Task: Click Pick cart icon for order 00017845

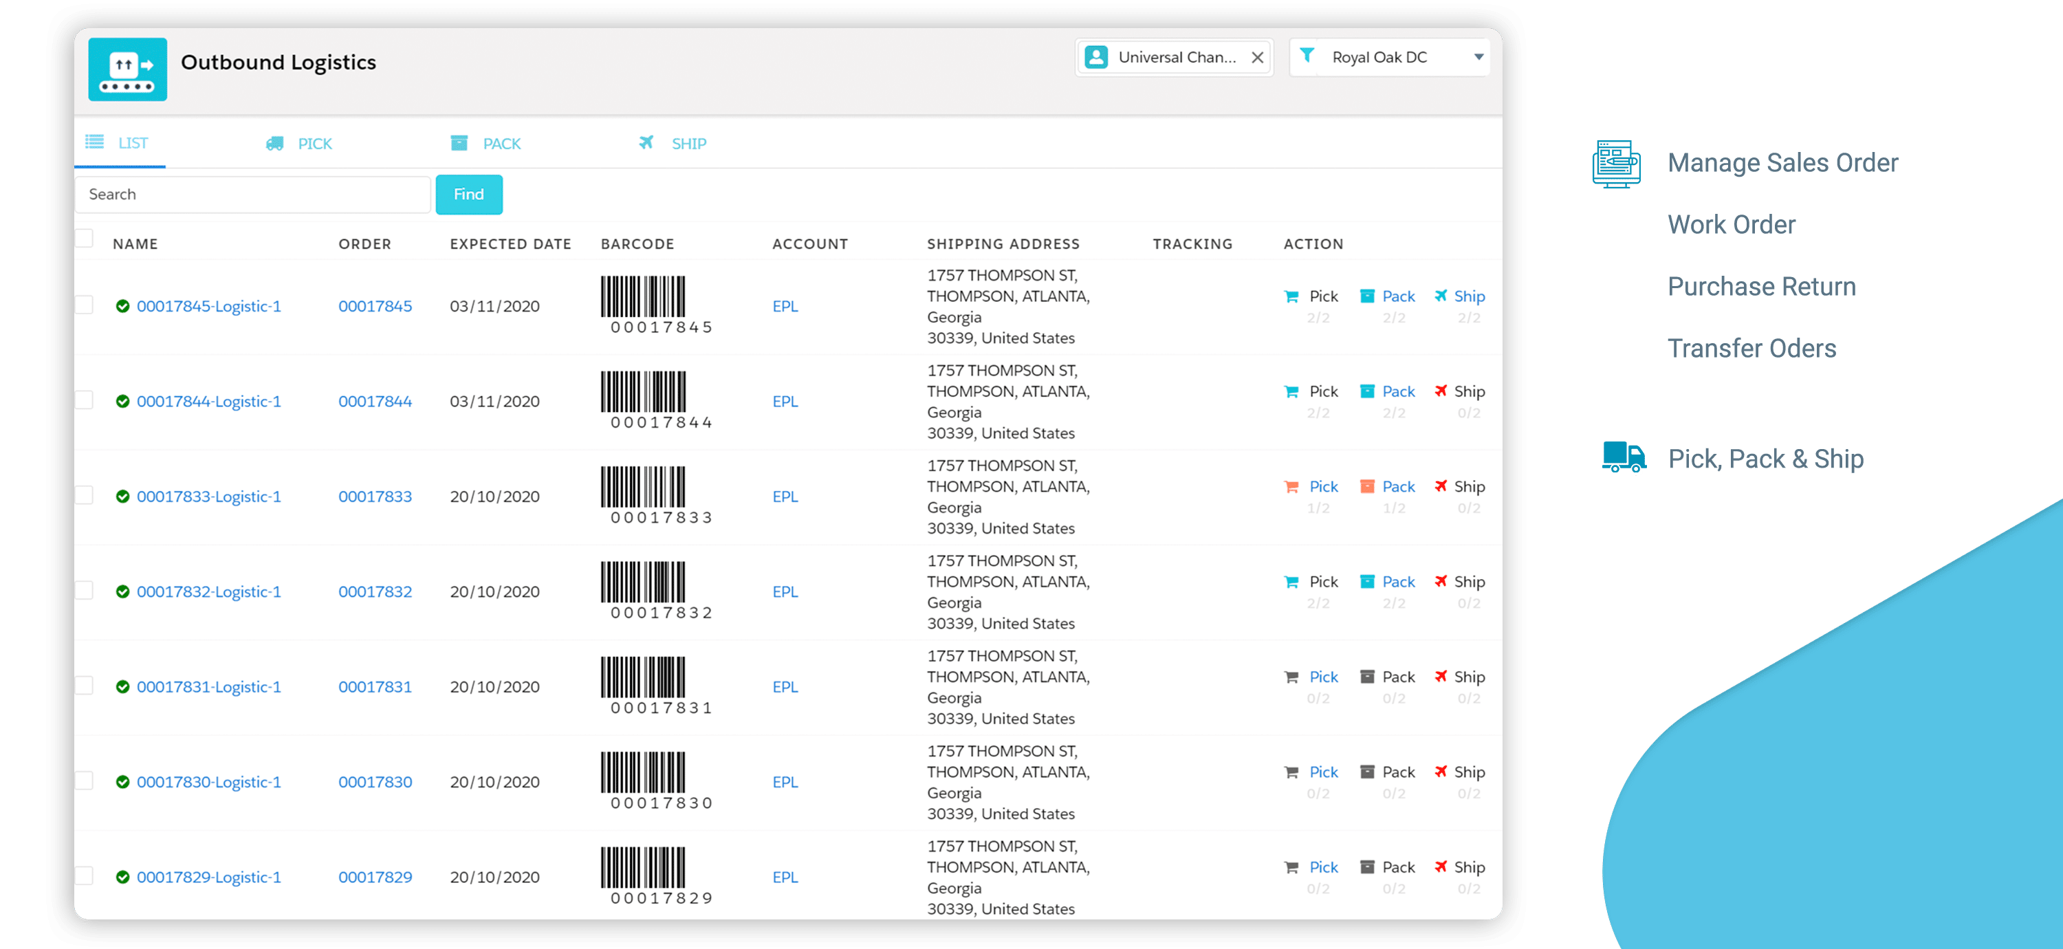Action: [x=1291, y=297]
